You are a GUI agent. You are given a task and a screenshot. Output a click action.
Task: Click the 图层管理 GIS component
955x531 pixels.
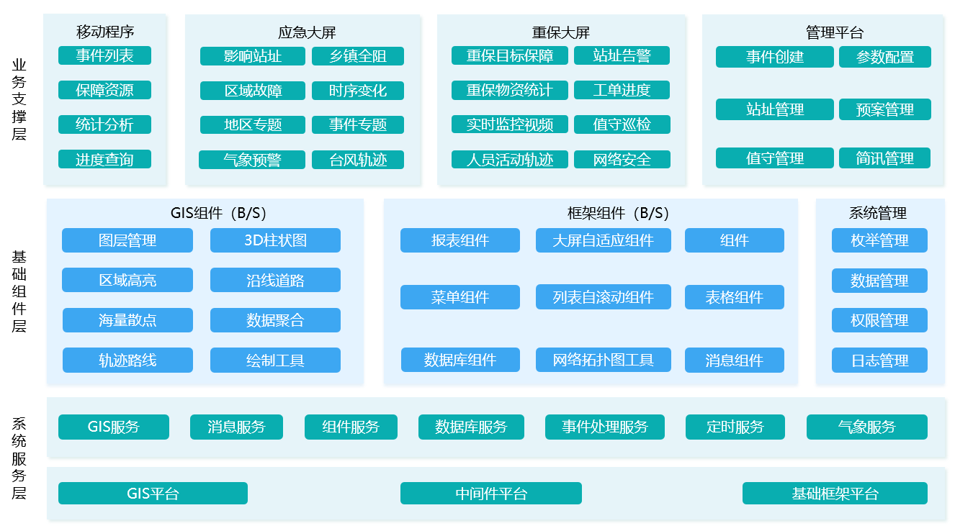(x=127, y=240)
